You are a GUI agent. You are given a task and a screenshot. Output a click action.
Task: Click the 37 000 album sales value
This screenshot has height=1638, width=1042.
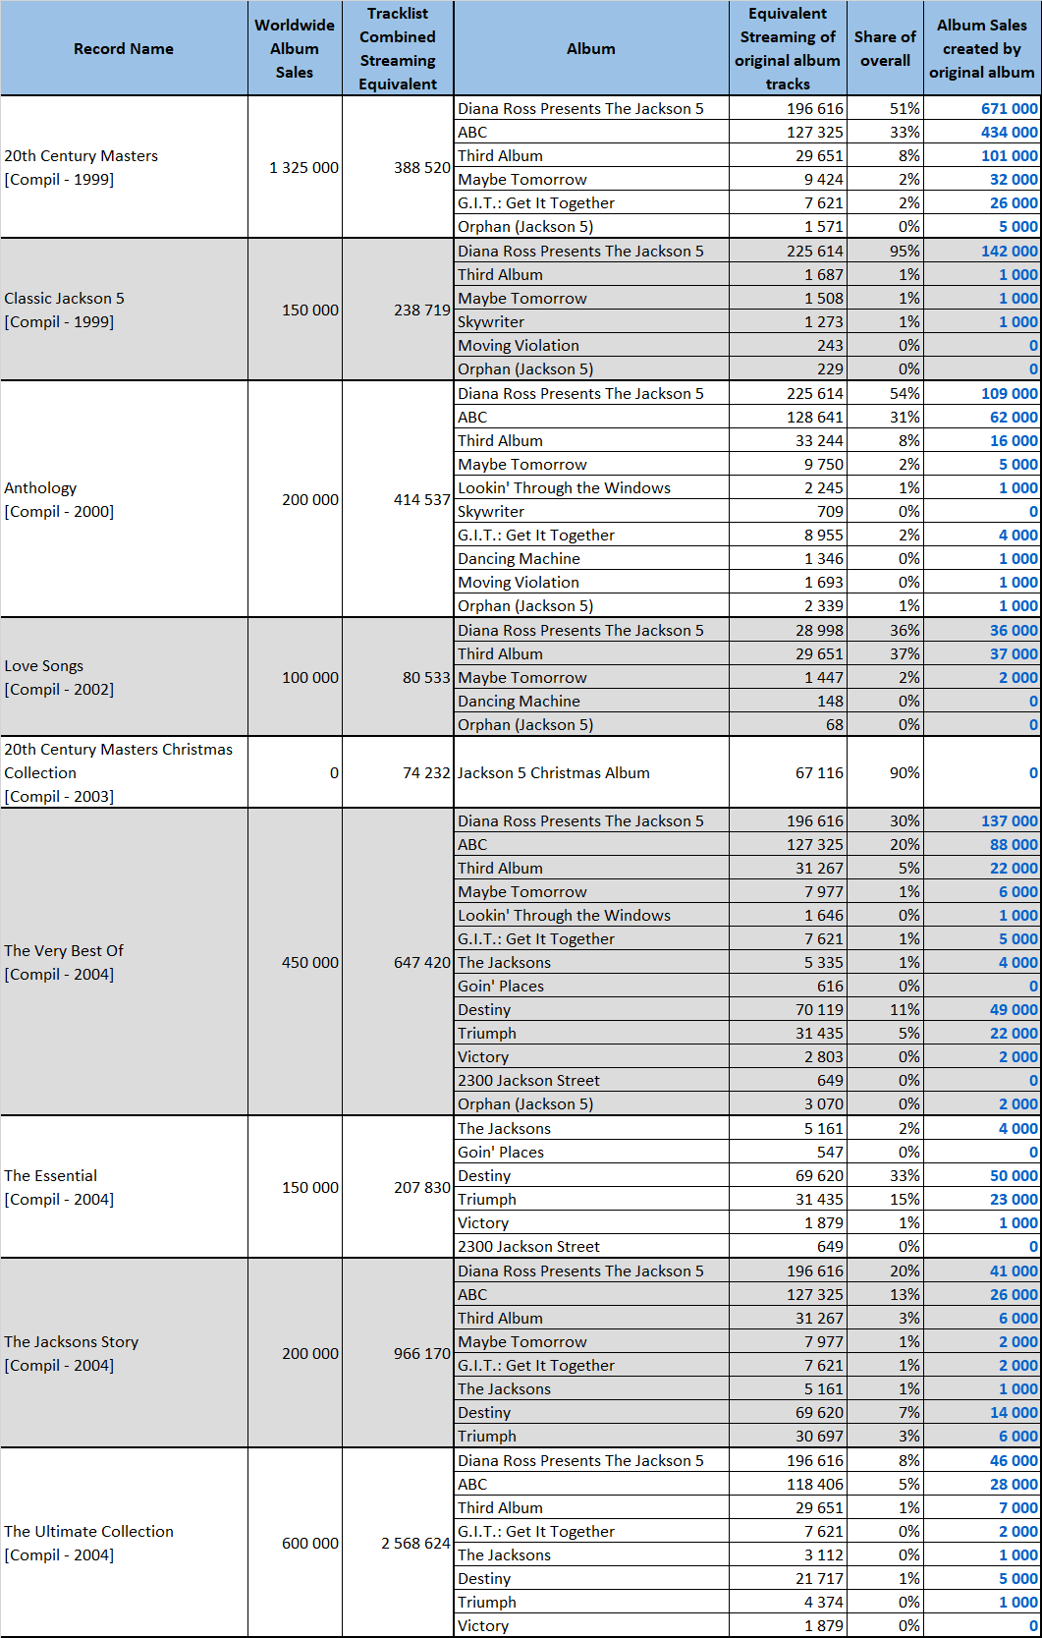click(1014, 654)
